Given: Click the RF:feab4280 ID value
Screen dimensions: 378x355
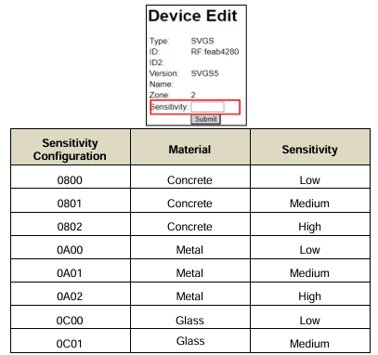Looking at the screenshot, I should pos(215,52).
